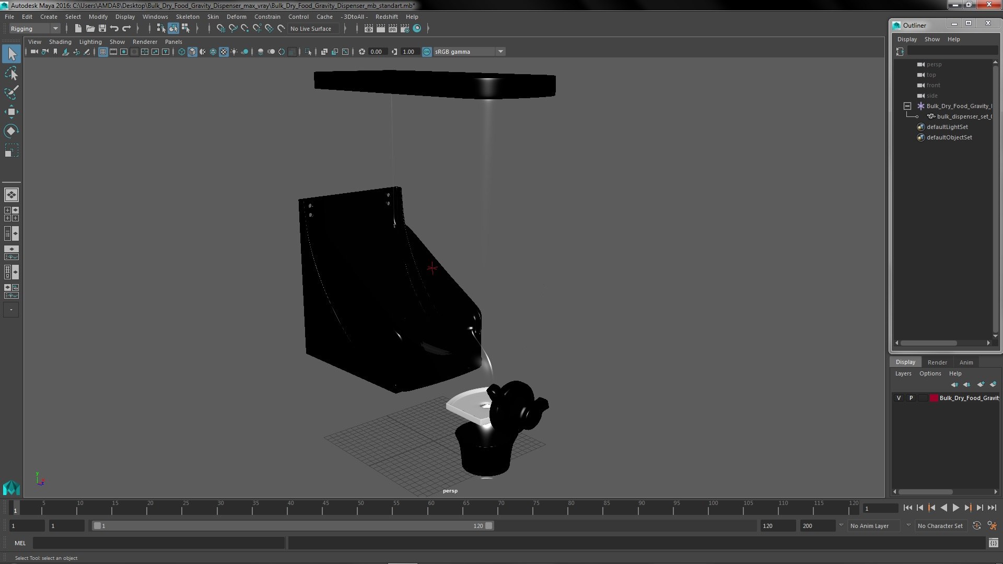
Task: Pick the Scale tool
Action: click(11, 151)
